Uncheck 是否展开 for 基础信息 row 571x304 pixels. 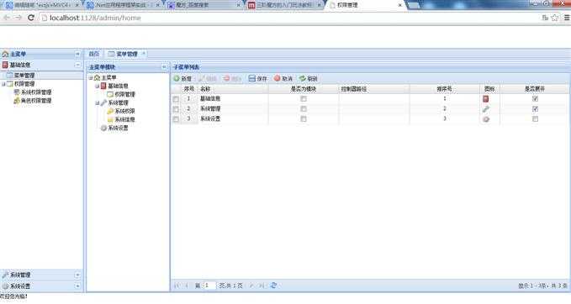pyautogui.click(x=535, y=98)
